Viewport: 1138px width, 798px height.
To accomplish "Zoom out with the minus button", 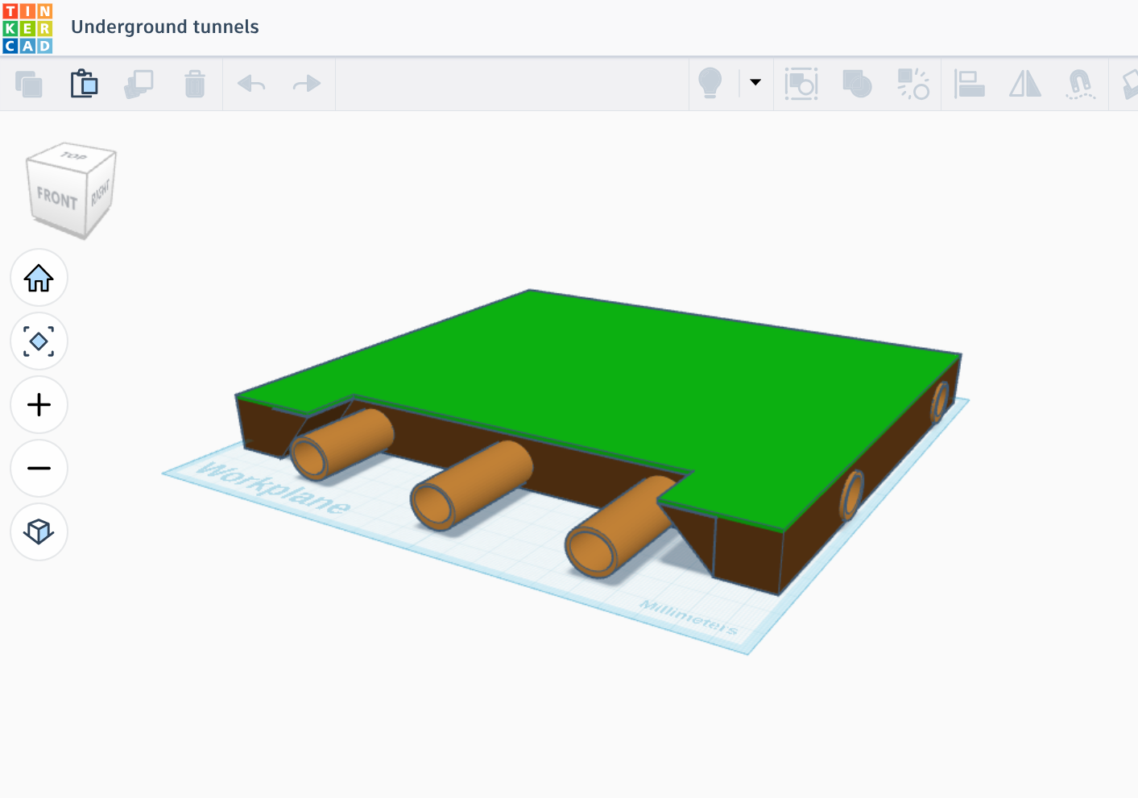I will point(39,468).
